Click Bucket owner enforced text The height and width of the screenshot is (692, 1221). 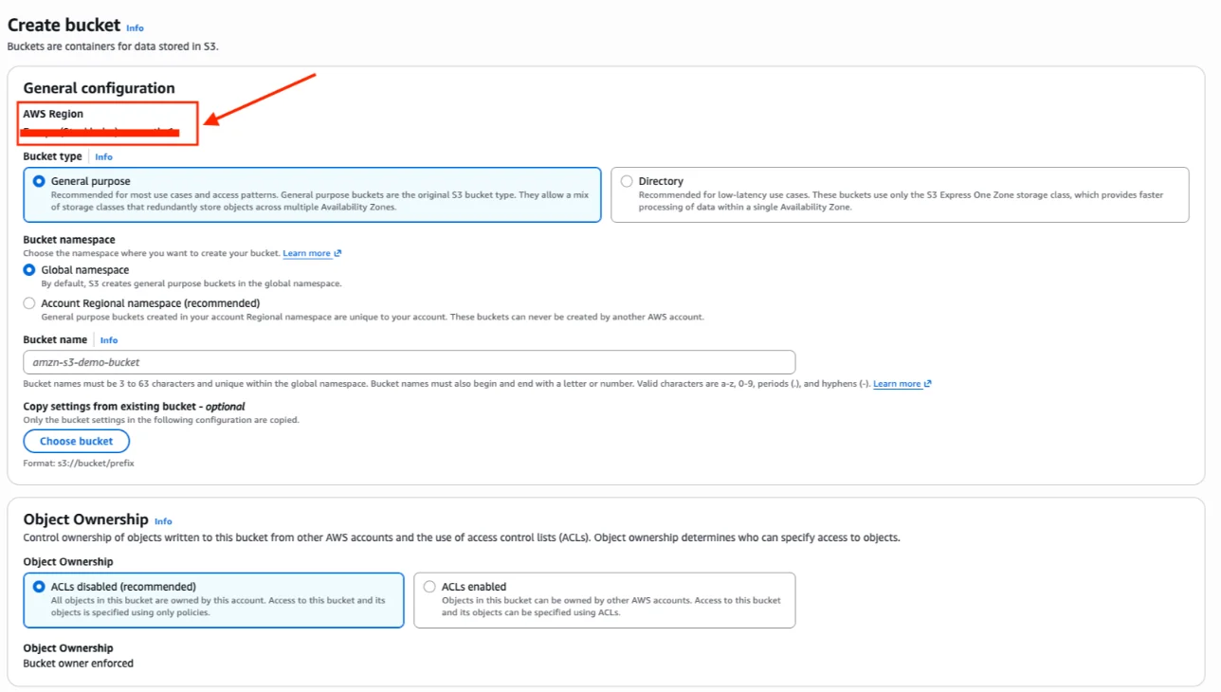pos(79,664)
